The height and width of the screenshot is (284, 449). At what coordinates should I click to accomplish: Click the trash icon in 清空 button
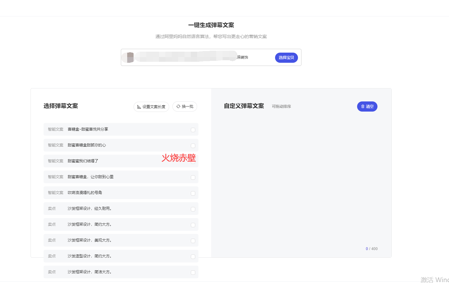[363, 106]
